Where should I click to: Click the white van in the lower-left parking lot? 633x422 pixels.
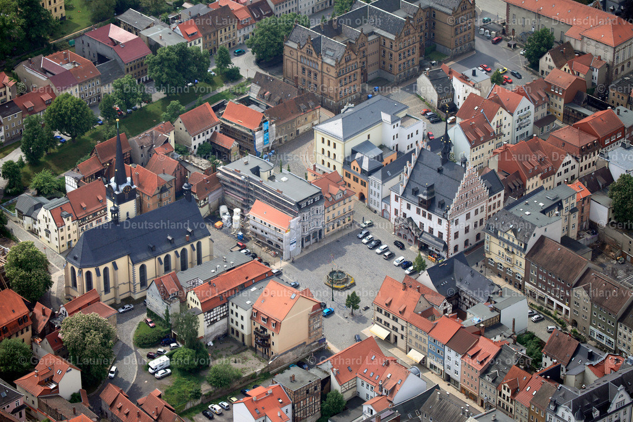(x=158, y=364)
